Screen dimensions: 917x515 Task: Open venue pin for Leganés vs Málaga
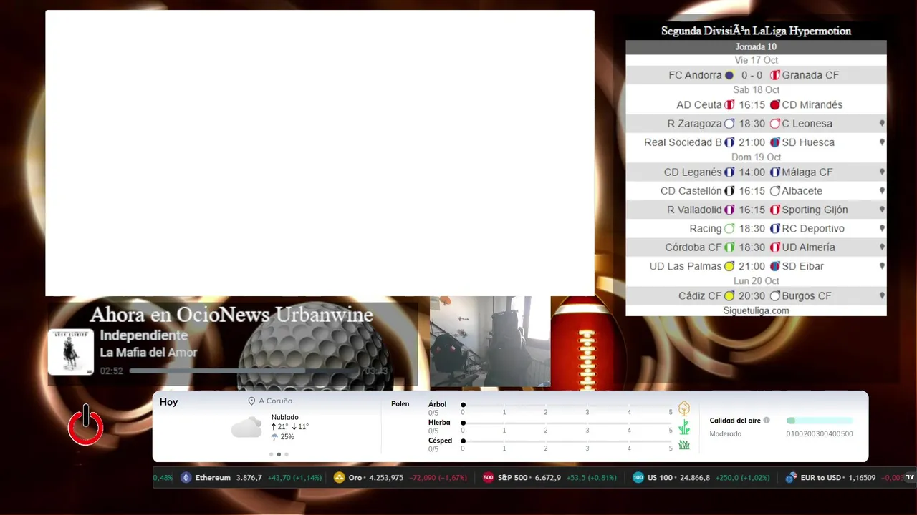tap(882, 172)
